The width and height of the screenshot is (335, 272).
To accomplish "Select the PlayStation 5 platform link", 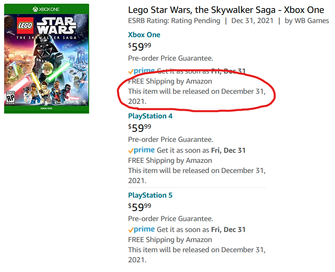I will 150,195.
